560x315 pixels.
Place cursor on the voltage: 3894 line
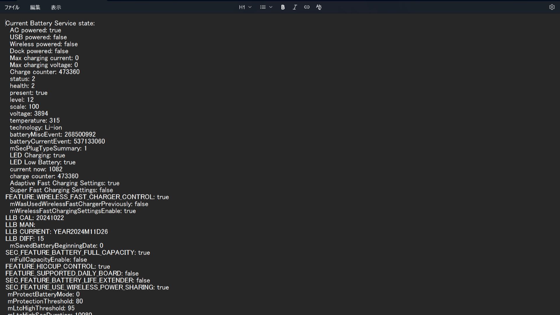point(29,113)
